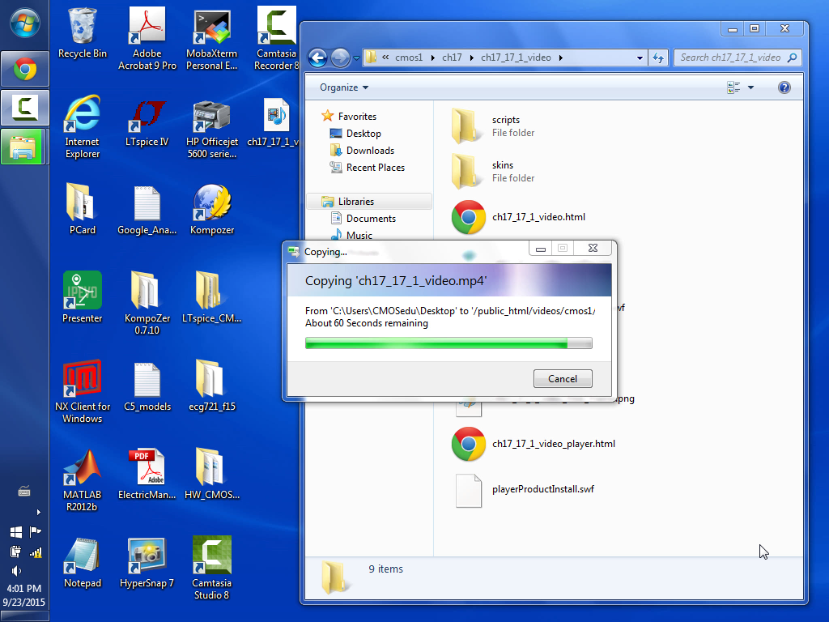Open the view options dropdown arrow

pos(750,87)
